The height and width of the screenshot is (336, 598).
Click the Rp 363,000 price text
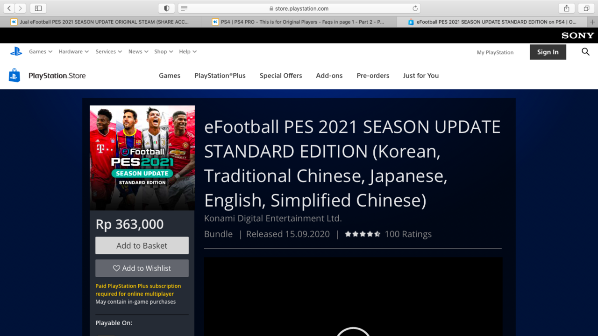130,224
